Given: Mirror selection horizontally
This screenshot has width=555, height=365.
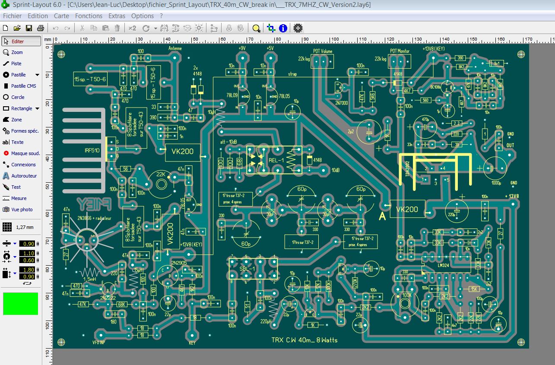Looking at the screenshot, I should [x=164, y=28].
